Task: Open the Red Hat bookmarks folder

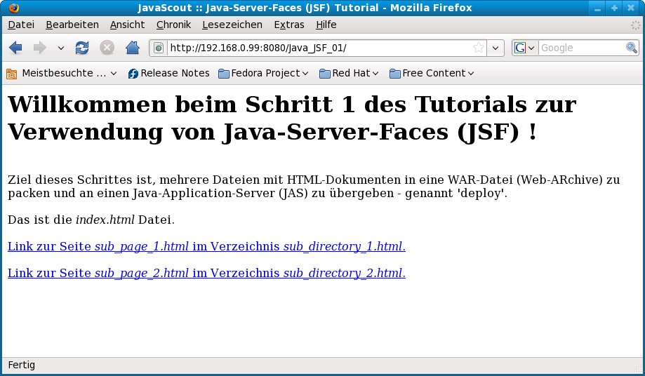Action: (349, 73)
